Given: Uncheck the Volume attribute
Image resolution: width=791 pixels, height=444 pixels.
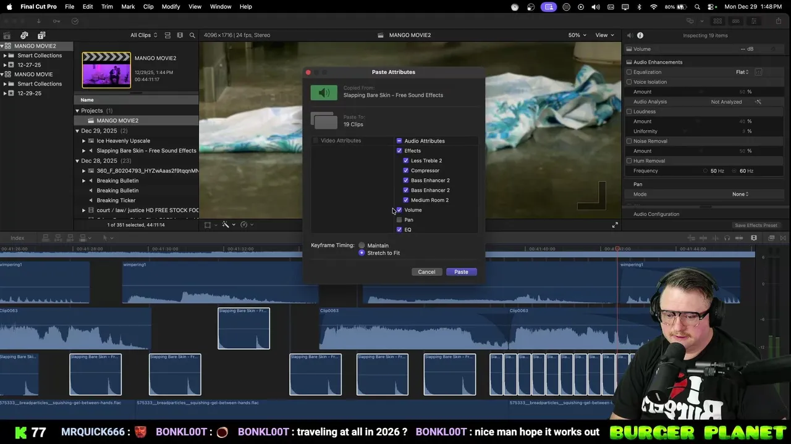Looking at the screenshot, I should tap(399, 210).
